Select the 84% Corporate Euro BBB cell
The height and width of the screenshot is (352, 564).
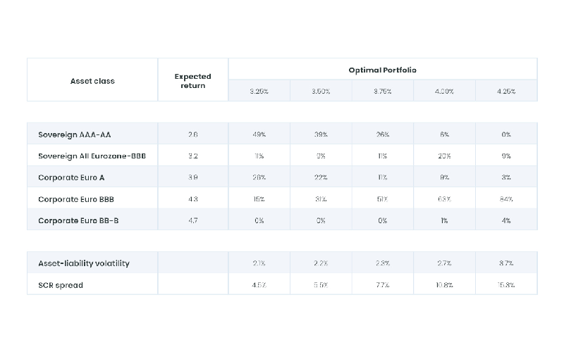[505, 199]
